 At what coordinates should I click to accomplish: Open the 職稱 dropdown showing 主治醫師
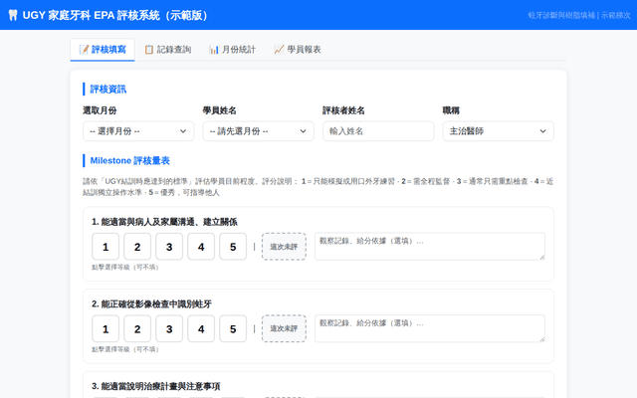(x=498, y=131)
